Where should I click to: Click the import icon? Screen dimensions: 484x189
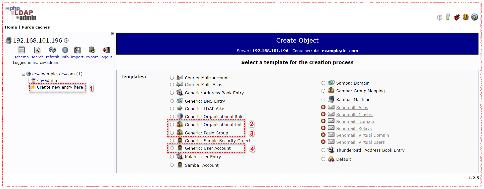point(77,50)
